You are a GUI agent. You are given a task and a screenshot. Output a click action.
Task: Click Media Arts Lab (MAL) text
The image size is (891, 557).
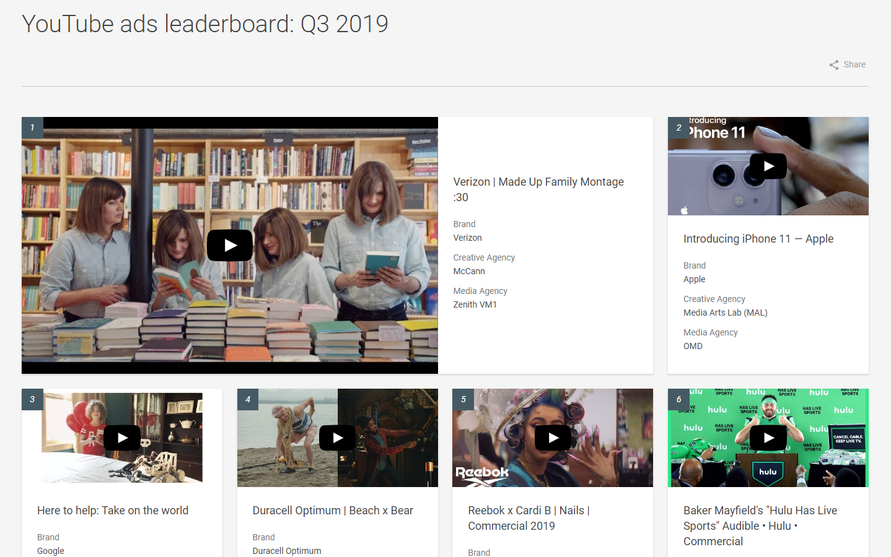point(726,313)
